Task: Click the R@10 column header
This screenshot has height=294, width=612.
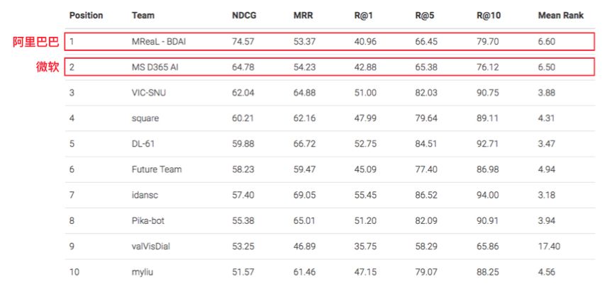Action: [x=489, y=15]
